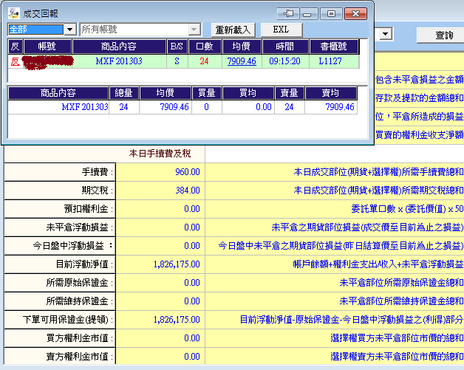Viewport: 464px width, 370px height.
Task: Click the 成交回報 window app icon
Action: (13, 13)
